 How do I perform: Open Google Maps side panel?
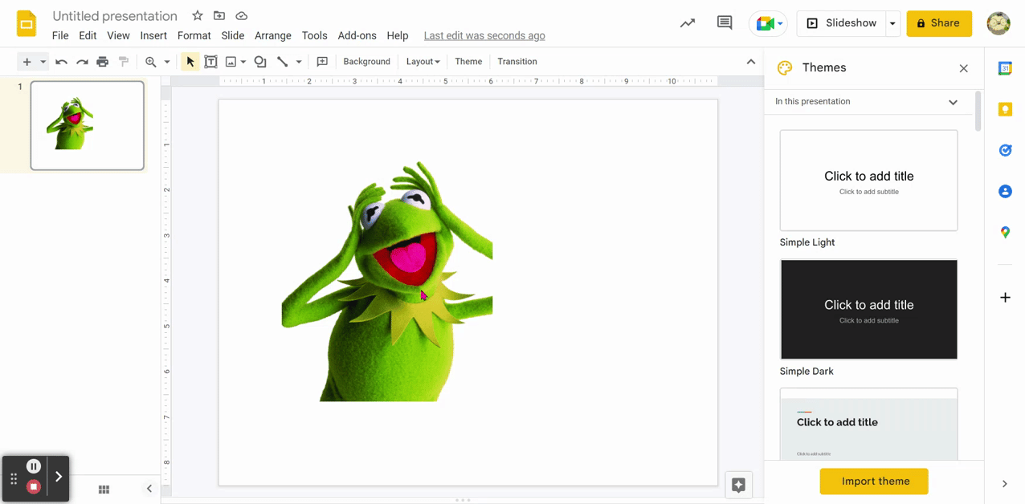point(1005,232)
